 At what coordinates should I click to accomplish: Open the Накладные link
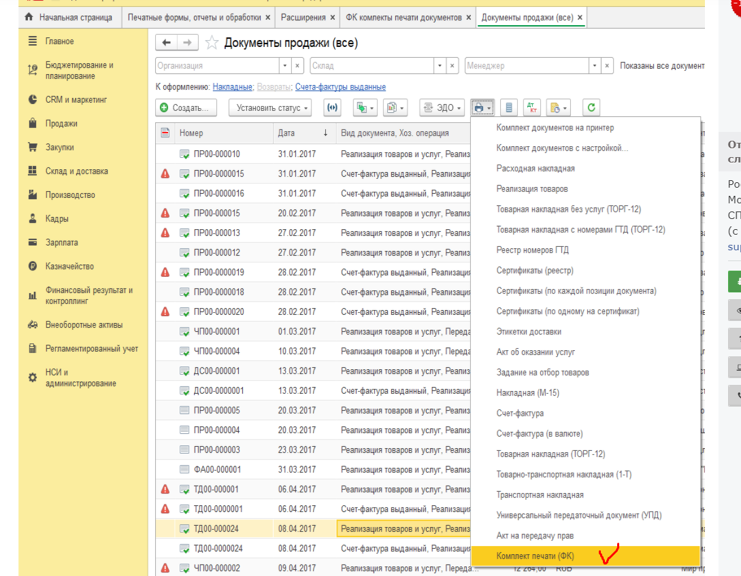233,87
